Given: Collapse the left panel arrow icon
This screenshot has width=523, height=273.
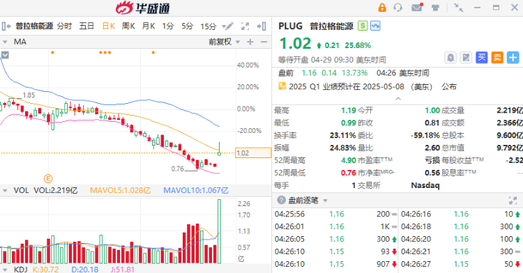Looking at the screenshot, I should [6, 26].
